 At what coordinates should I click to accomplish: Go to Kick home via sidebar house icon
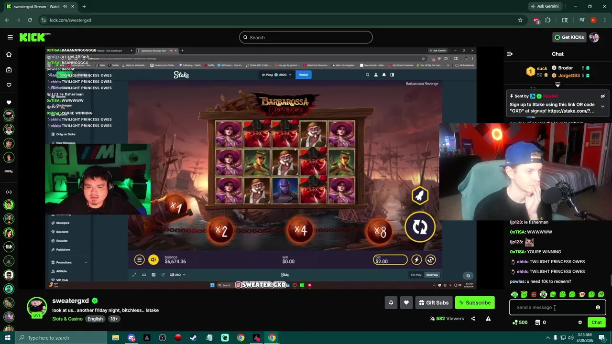[9, 54]
